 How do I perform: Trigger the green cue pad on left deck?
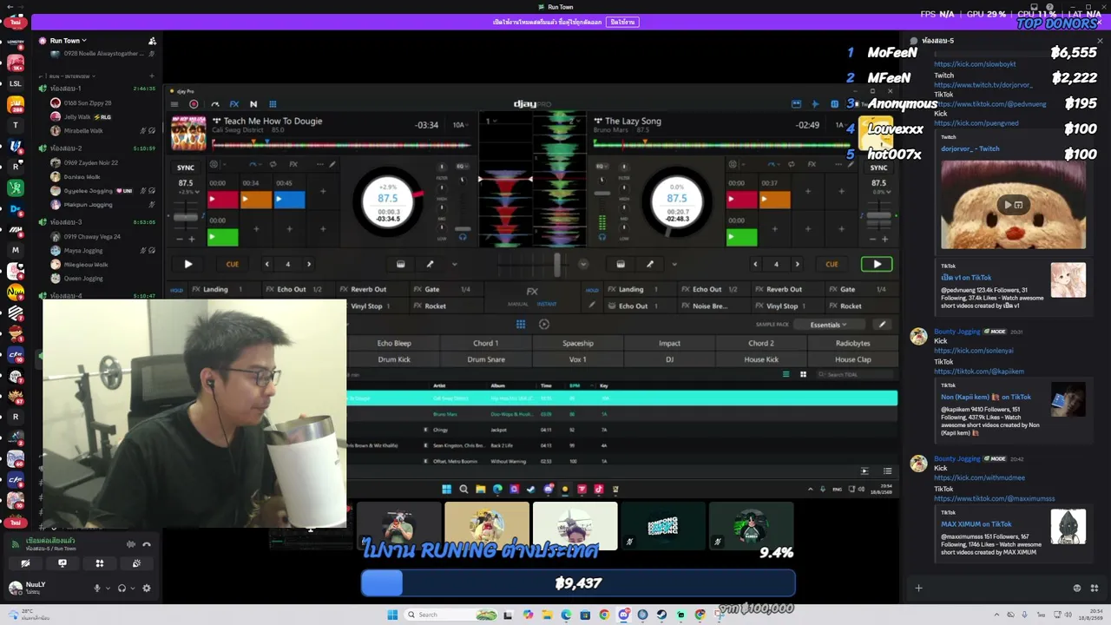click(x=223, y=236)
